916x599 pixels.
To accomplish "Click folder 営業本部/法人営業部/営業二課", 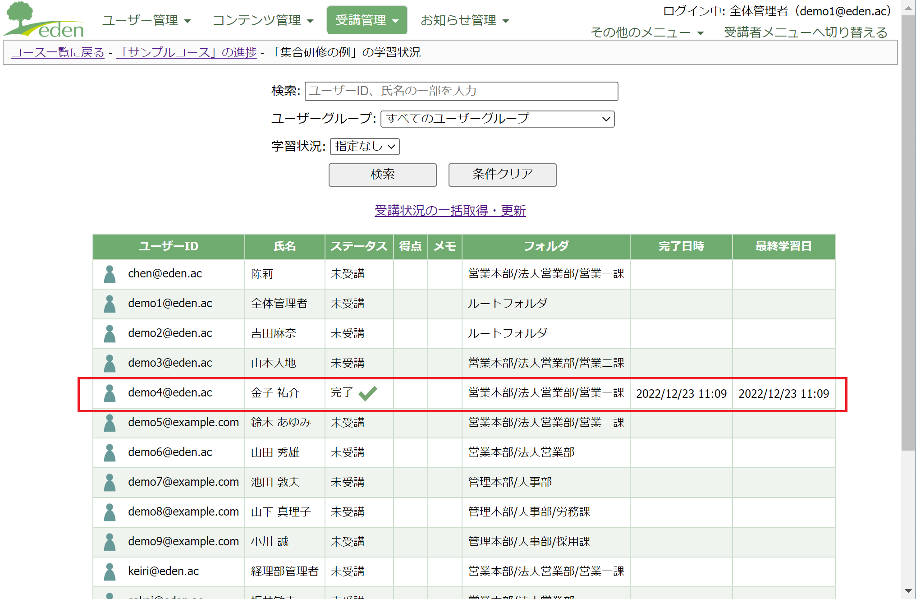I will (546, 363).
